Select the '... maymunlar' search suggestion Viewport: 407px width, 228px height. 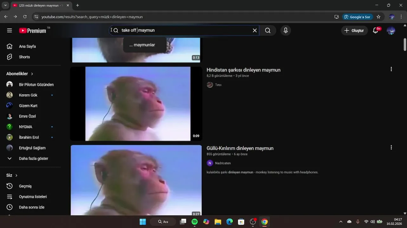[145, 45]
